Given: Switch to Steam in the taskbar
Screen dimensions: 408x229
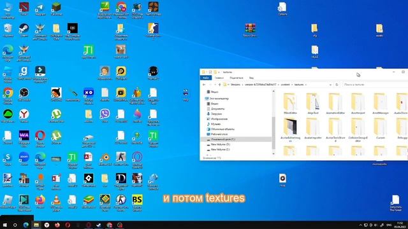Looking at the screenshot, I should tap(99, 225).
